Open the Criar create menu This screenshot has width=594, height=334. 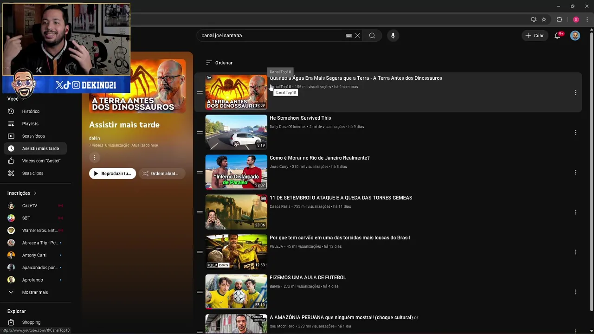pyautogui.click(x=535, y=36)
